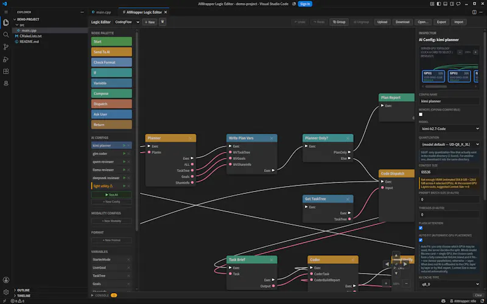Pan canvas up with navigation arrow

click(396, 255)
